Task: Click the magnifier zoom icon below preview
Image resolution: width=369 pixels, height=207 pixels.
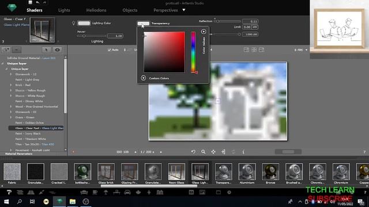Action: 203,152
